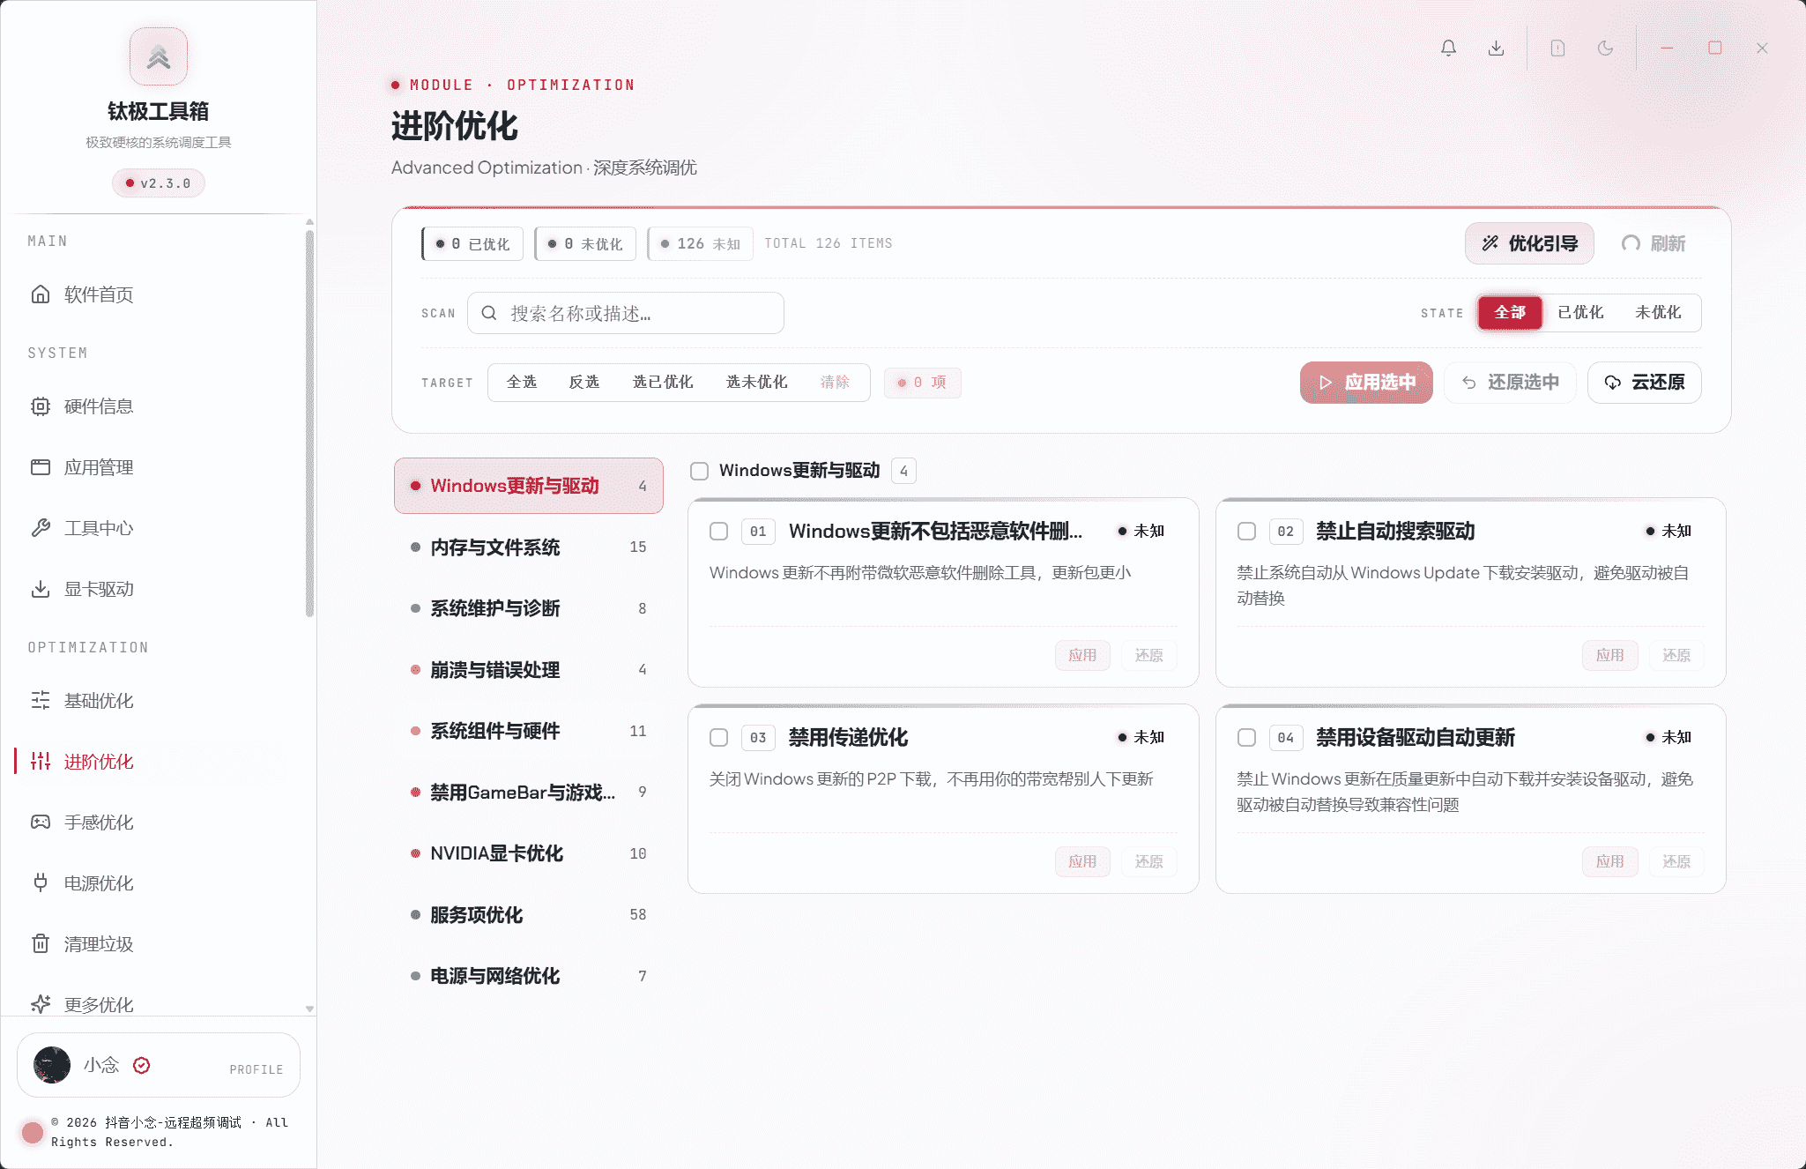1806x1169 pixels.
Task: Click the 钛极工具箱 logo icon
Action: 159,56
